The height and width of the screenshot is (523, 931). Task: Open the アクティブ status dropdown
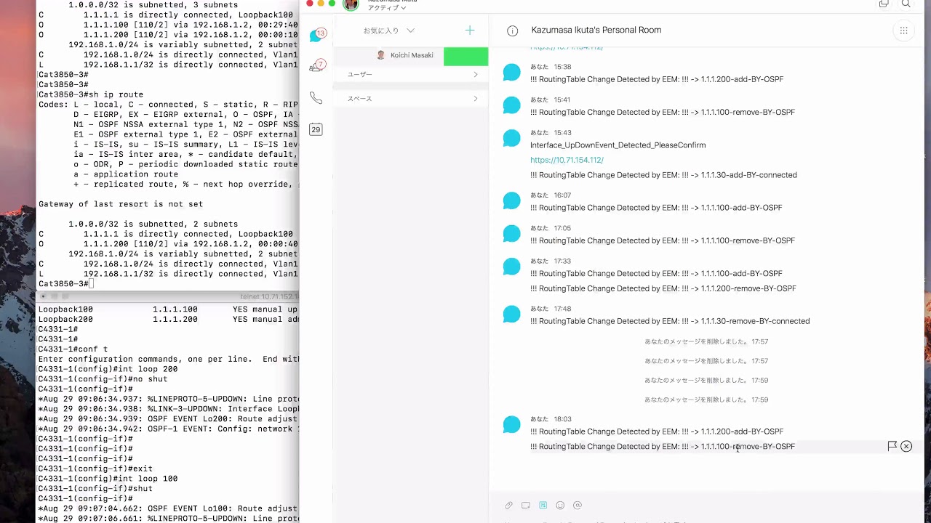(387, 7)
